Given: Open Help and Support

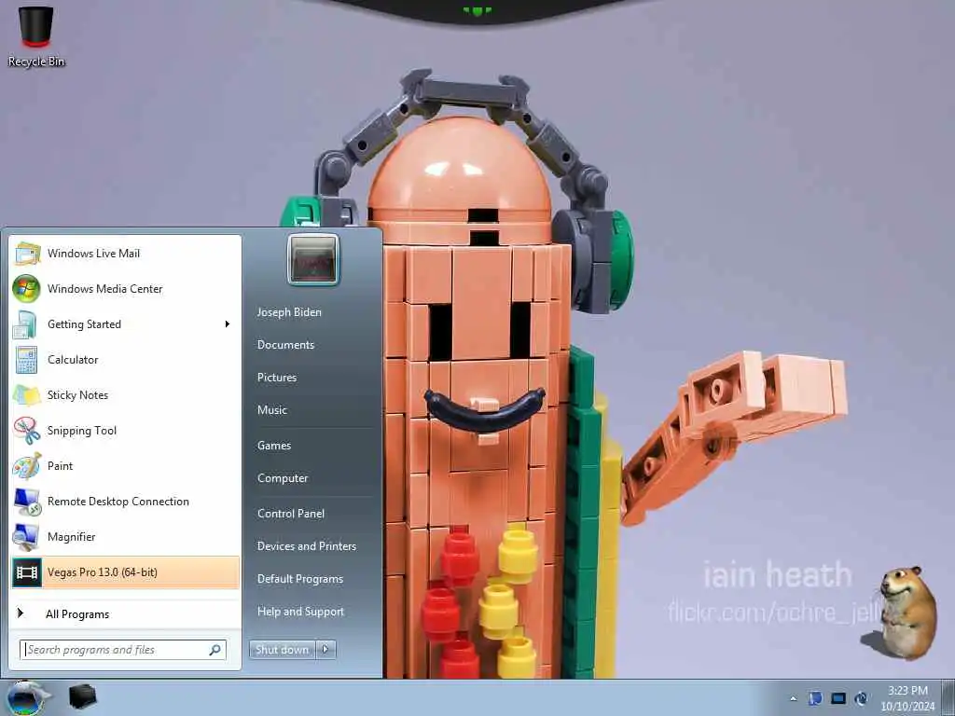Looking at the screenshot, I should tap(300, 612).
